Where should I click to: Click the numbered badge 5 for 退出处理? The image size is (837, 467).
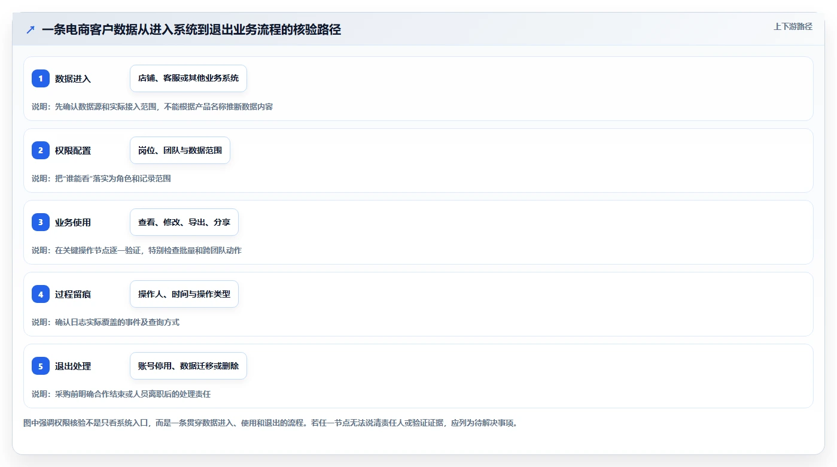41,366
